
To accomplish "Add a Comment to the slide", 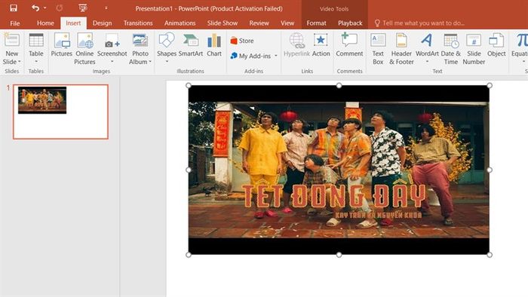I will coord(349,45).
